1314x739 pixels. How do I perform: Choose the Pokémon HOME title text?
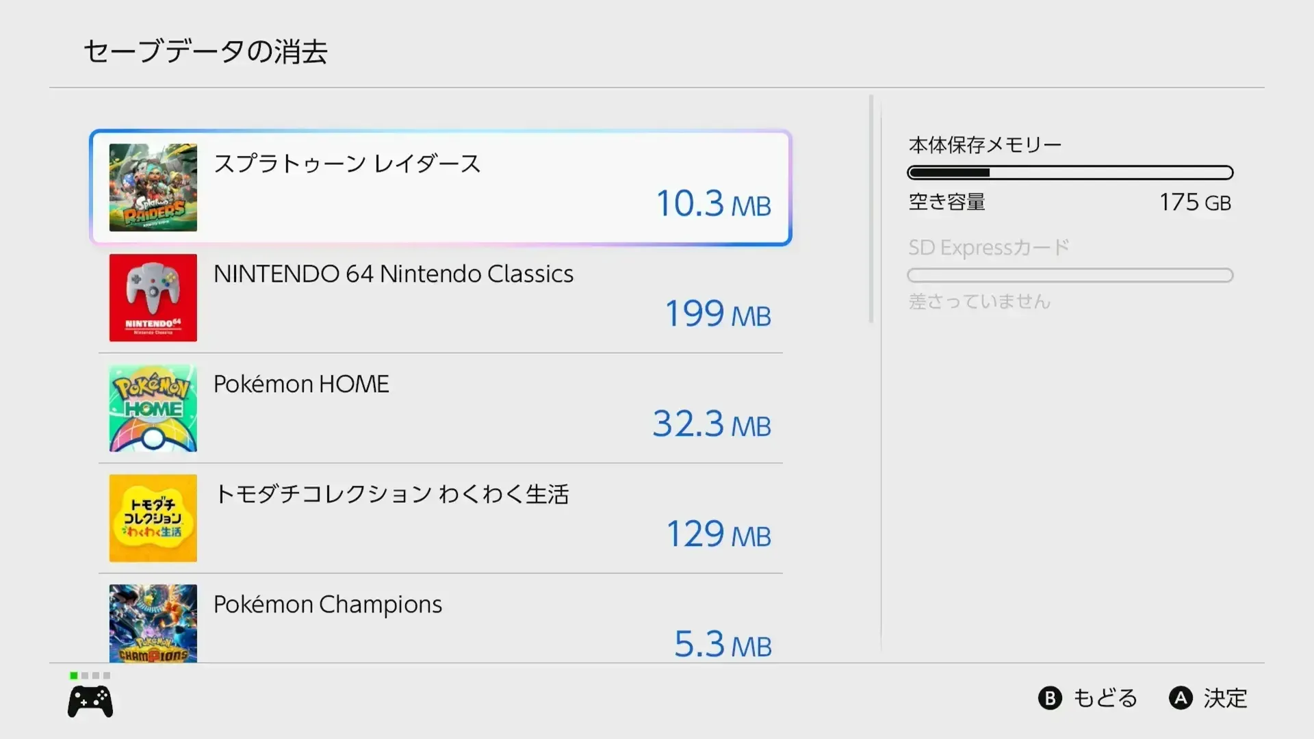[301, 384]
